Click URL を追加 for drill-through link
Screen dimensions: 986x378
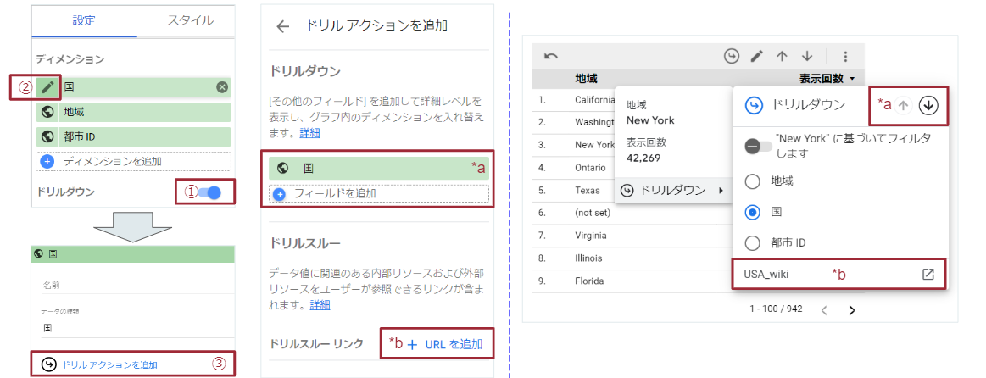[445, 343]
